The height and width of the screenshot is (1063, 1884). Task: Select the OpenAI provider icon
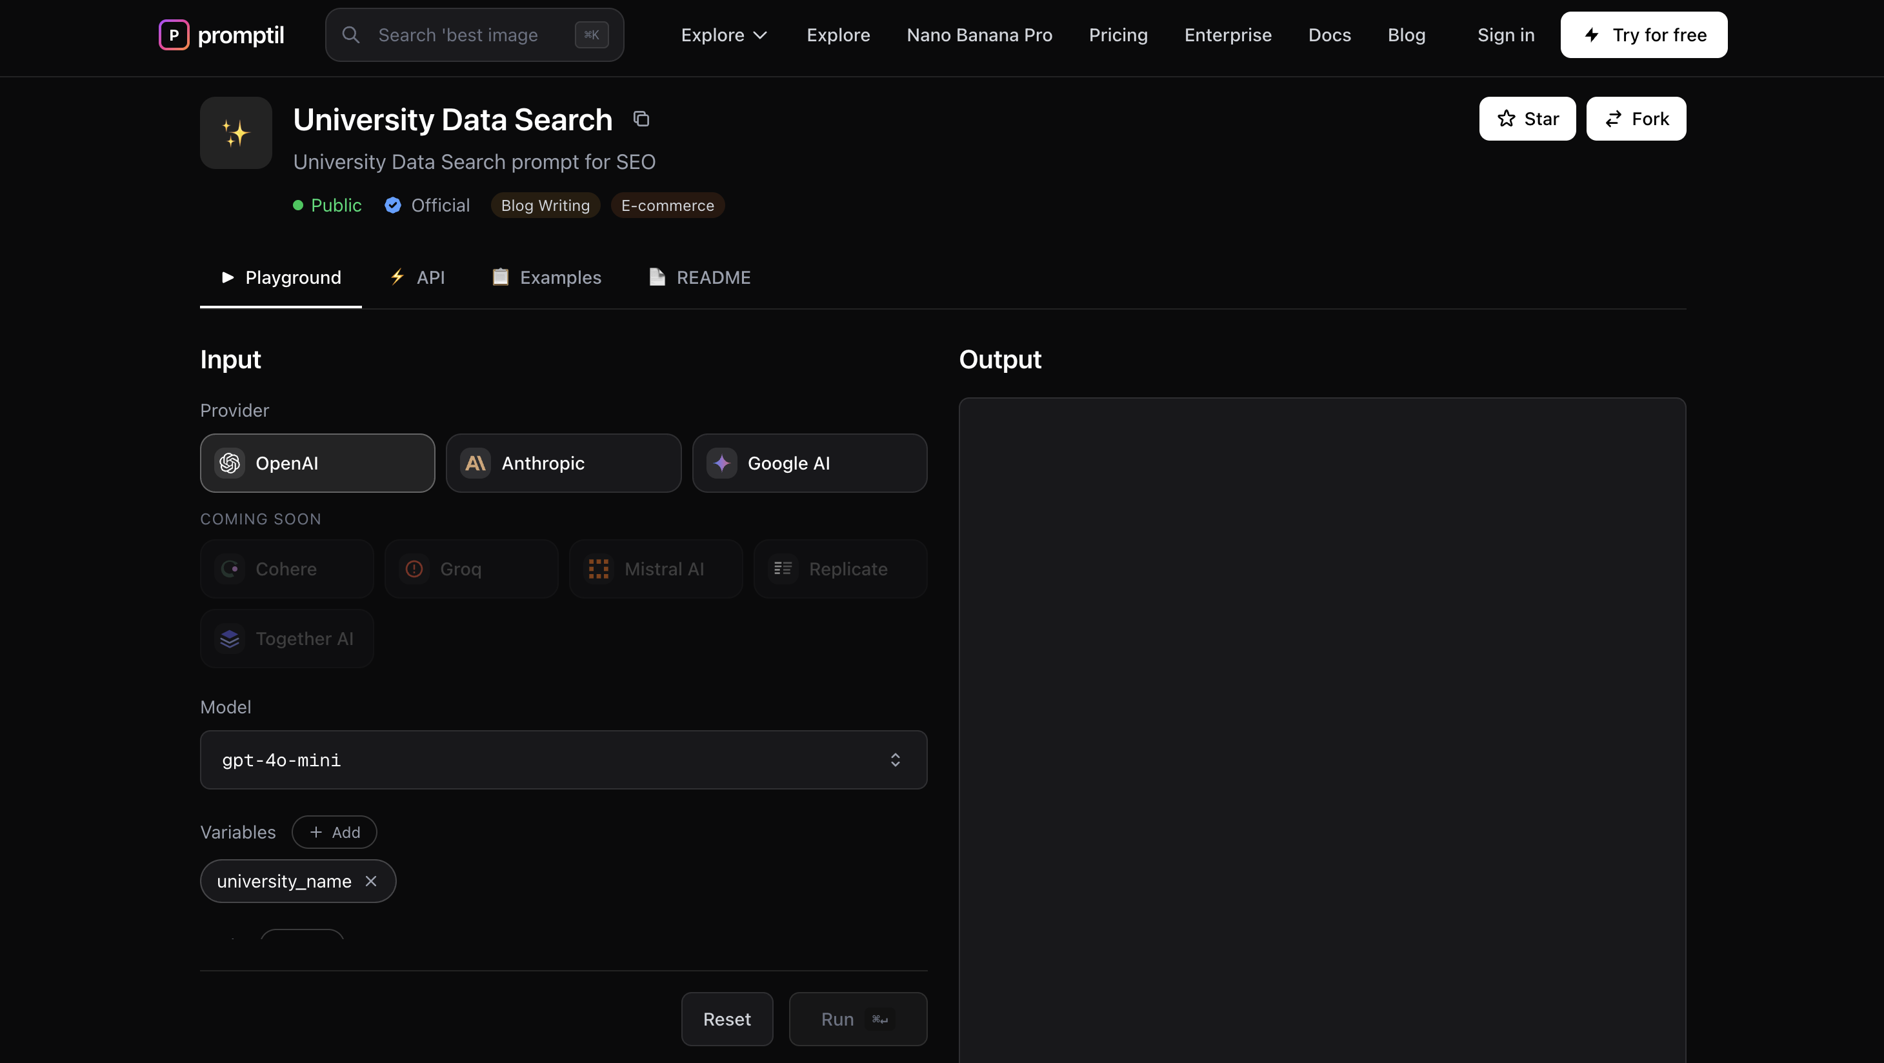tap(229, 462)
